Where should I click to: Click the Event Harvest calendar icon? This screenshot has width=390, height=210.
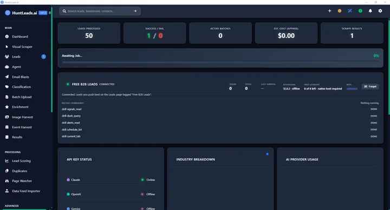pyautogui.click(x=6, y=127)
